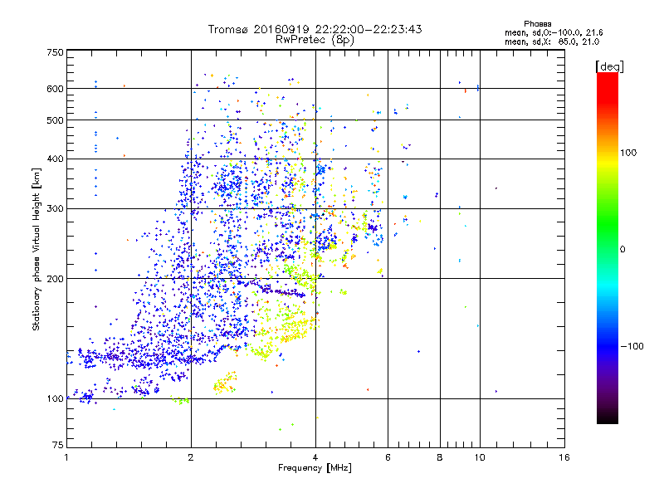Viewport: 664px width, 498px height.
Task: Click the "[deg]" colorbar unit label
Action: (609, 66)
